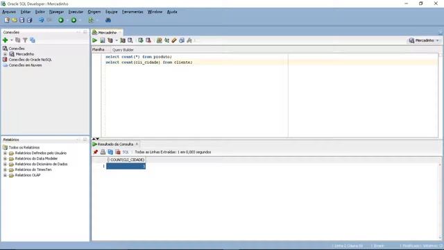
Task: Open the Origem menu
Action: (94, 12)
